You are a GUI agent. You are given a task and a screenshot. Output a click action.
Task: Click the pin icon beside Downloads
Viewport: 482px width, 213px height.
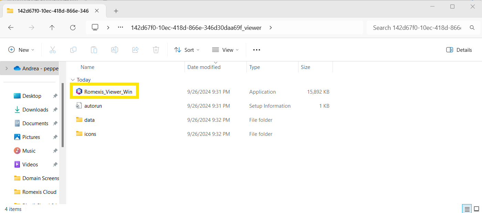55,110
